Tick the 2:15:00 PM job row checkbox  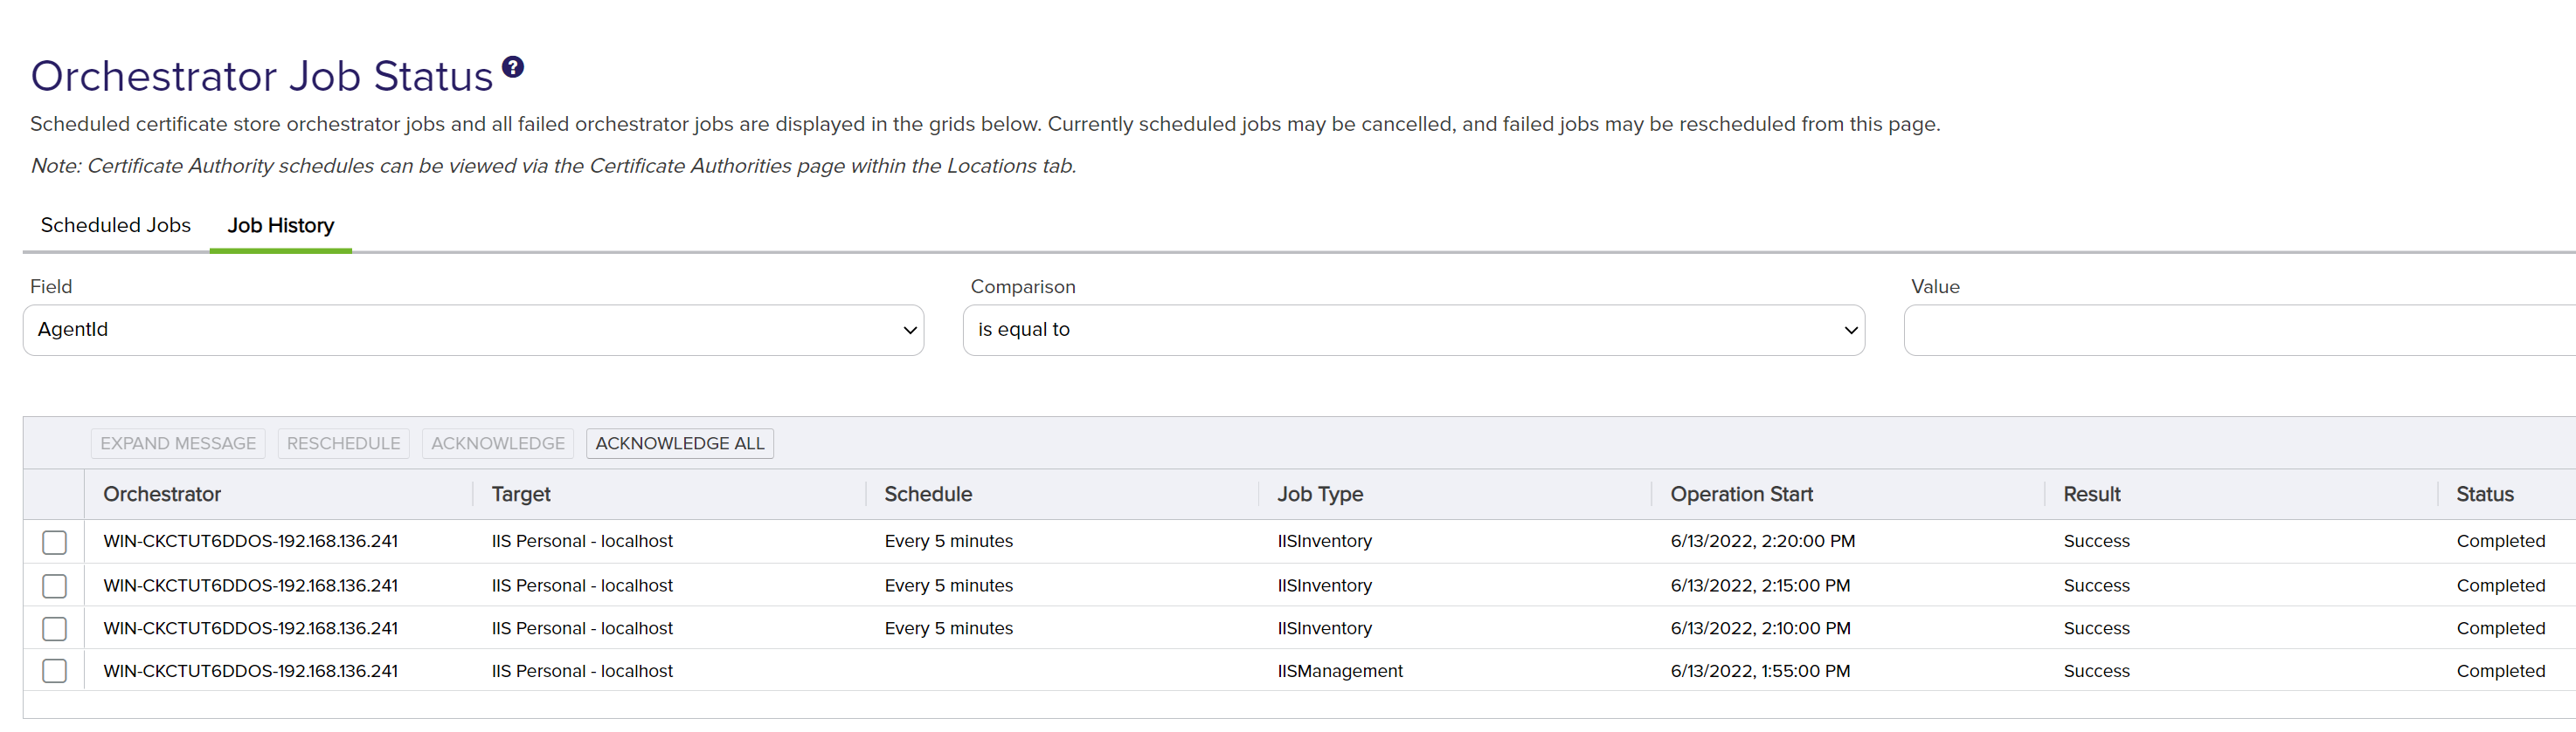pos(55,586)
